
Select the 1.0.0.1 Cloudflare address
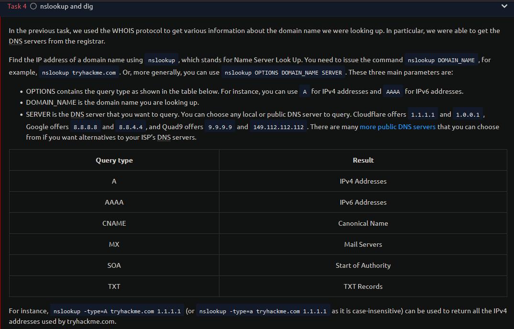(468, 114)
